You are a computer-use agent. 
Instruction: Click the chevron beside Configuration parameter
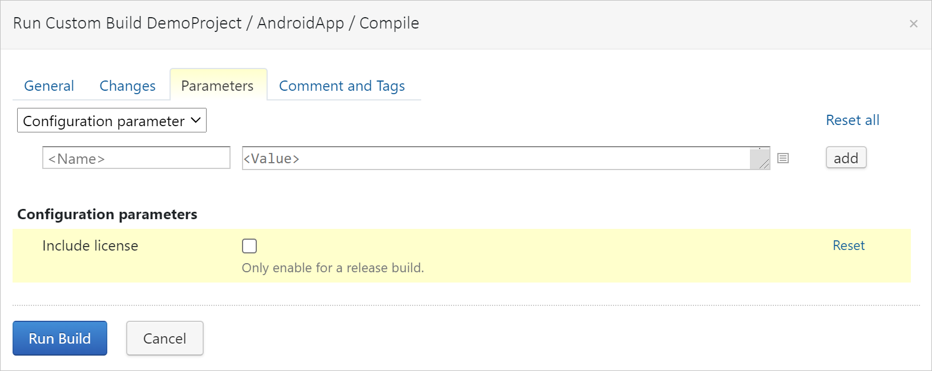pyautogui.click(x=194, y=120)
